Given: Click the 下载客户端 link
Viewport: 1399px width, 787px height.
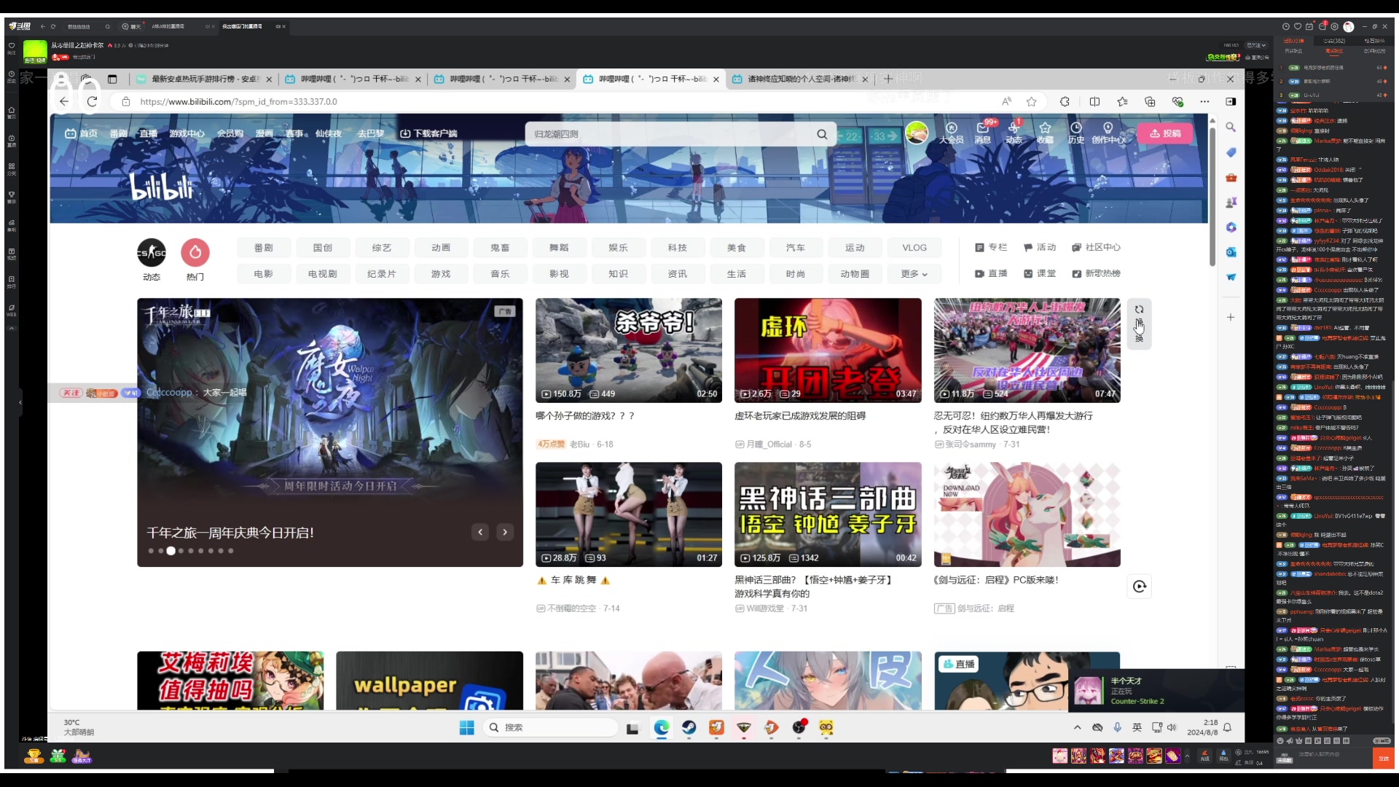Looking at the screenshot, I should 428,133.
